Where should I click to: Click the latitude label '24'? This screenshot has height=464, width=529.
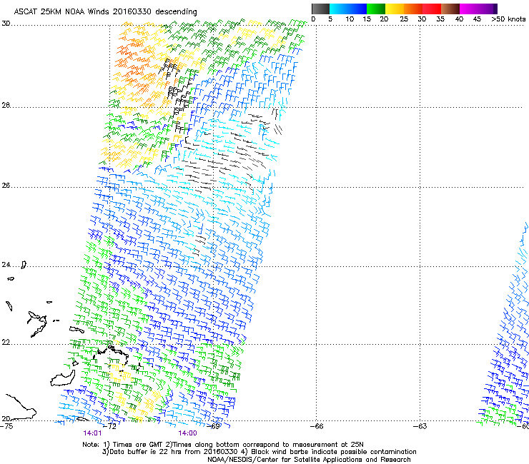pyautogui.click(x=6, y=265)
